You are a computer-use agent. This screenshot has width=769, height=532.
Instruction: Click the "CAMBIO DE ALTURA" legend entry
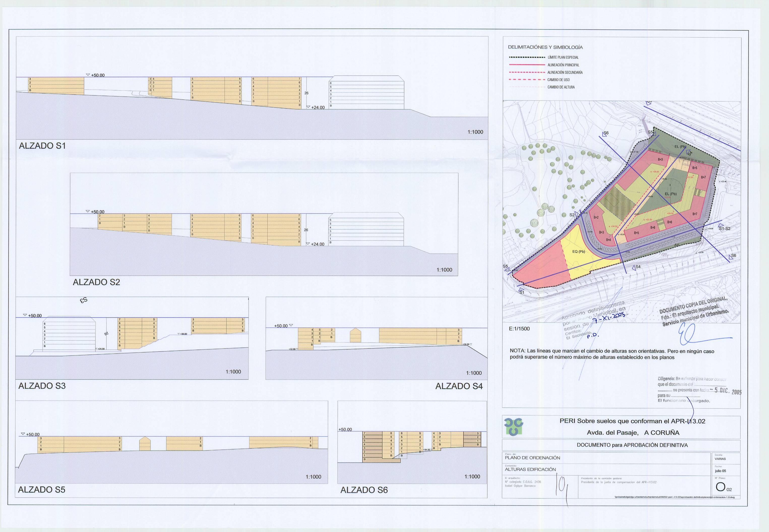pos(561,87)
